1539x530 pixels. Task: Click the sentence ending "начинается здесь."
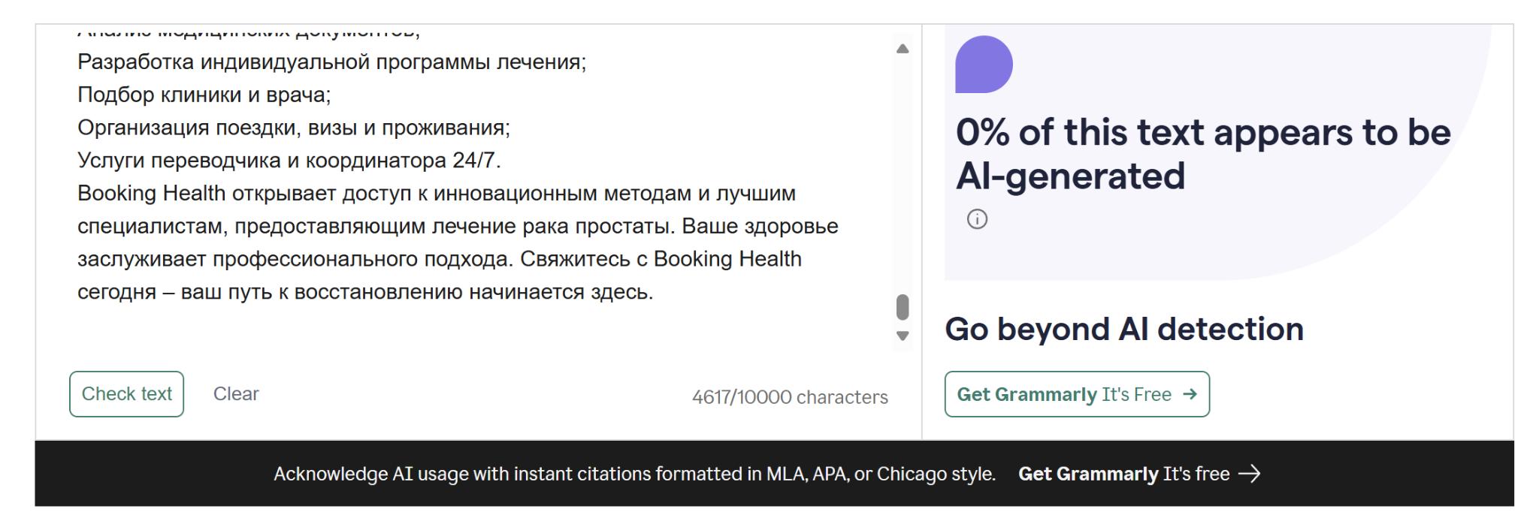pyautogui.click(x=365, y=292)
